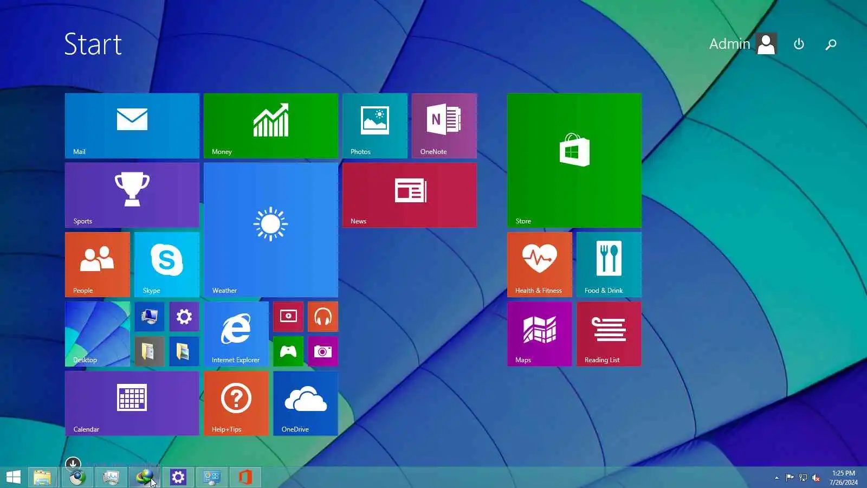Open the globe browser icon beside File Explorer

(77, 477)
